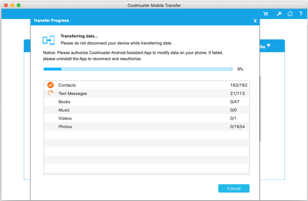Image resolution: width=308 pixels, height=201 pixels.
Task: Click the key register icon
Action: [279, 14]
